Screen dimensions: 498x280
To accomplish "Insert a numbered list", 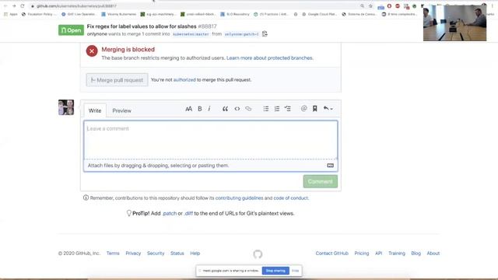I will coord(277,109).
